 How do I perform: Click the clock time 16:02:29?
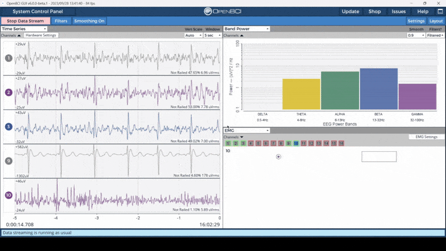pos(210,225)
